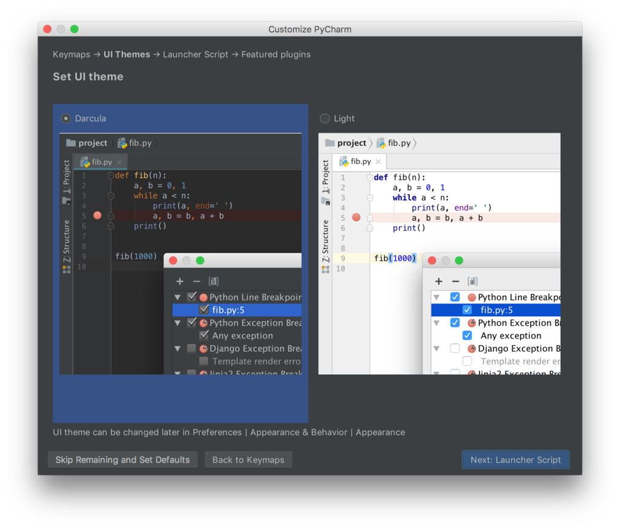Collapse Django Exception Breakpoint node in Darcula dialog
Viewport: 620px width, 529px height.
[x=178, y=349]
